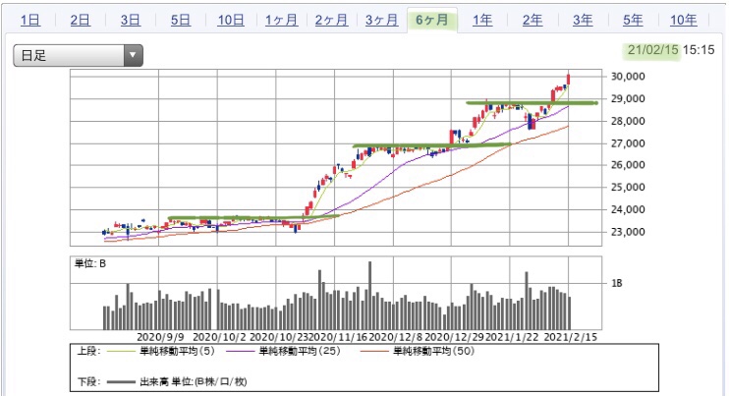Click the 21/02/15 date text
The height and width of the screenshot is (396, 729).
652,50
